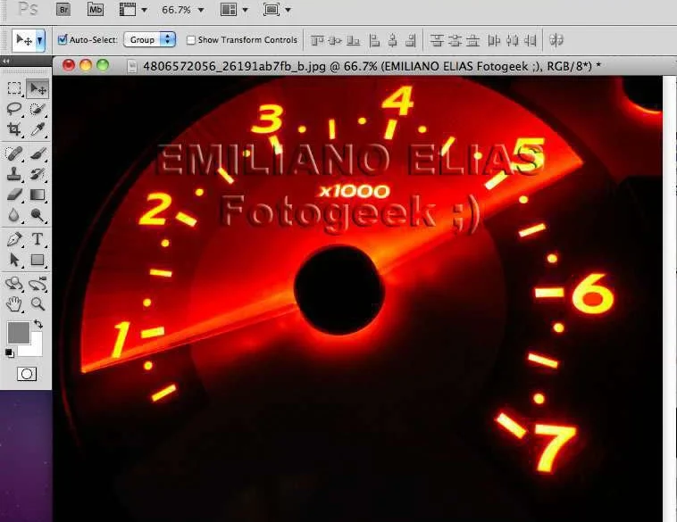Distribute left edges of layers
Screen dimensions: 677x522
pos(494,40)
